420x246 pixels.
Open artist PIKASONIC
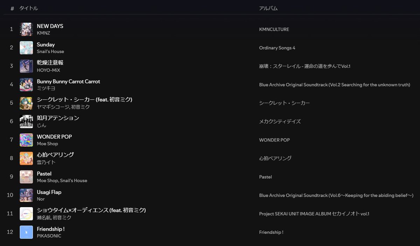[49, 236]
